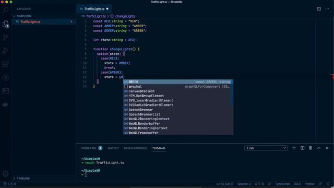The height and width of the screenshot is (188, 334).
Task: Click 'UTF-8' encoding in status bar
Action: click(259, 184)
